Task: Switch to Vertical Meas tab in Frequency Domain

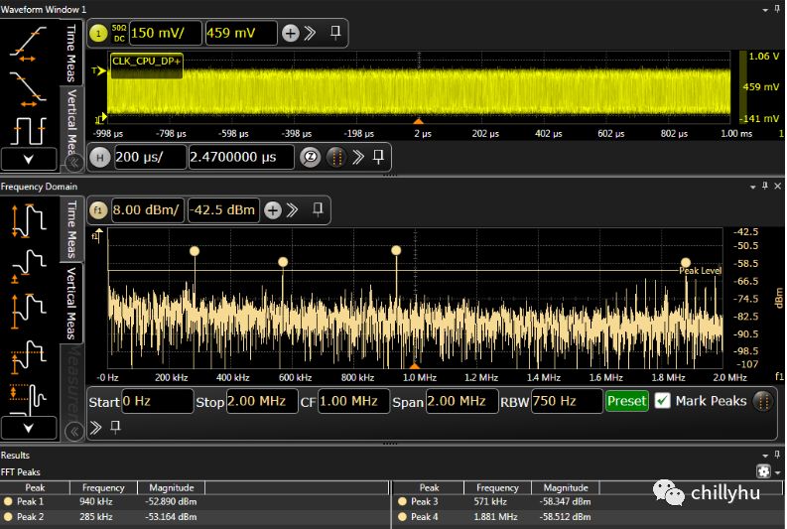Action: coord(71,303)
